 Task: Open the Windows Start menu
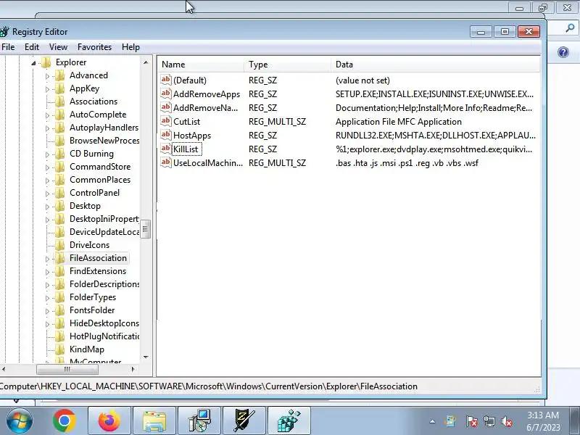coord(19,421)
